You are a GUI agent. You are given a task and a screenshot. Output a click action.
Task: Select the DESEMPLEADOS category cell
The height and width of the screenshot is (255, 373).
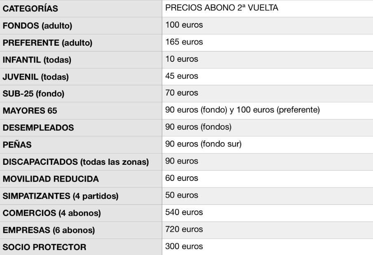38,128
